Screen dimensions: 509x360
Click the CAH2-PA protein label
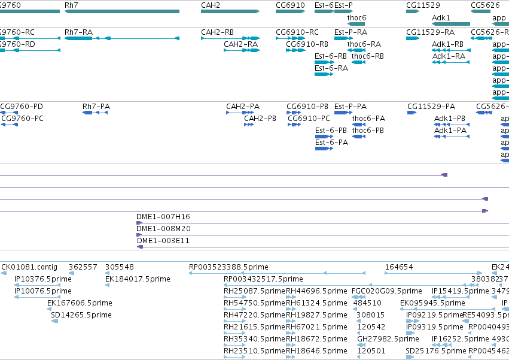coord(243,107)
